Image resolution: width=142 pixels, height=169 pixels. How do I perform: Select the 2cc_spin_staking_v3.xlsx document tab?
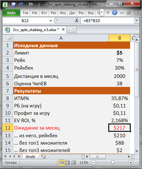pyautogui.click(x=34, y=30)
